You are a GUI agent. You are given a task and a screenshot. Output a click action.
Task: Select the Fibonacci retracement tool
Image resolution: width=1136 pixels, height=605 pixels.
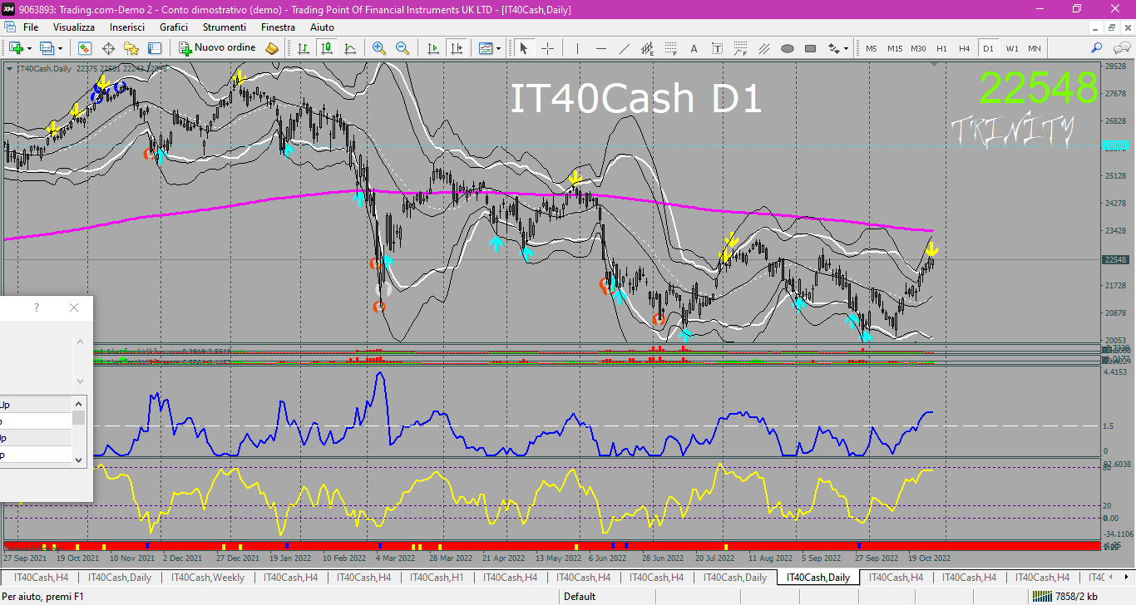coord(670,48)
